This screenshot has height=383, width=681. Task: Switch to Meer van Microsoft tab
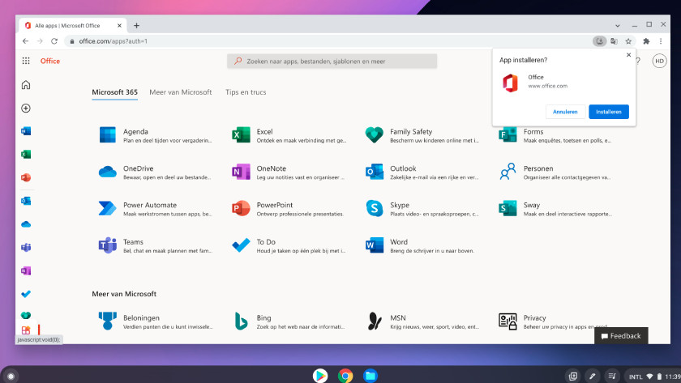181,92
